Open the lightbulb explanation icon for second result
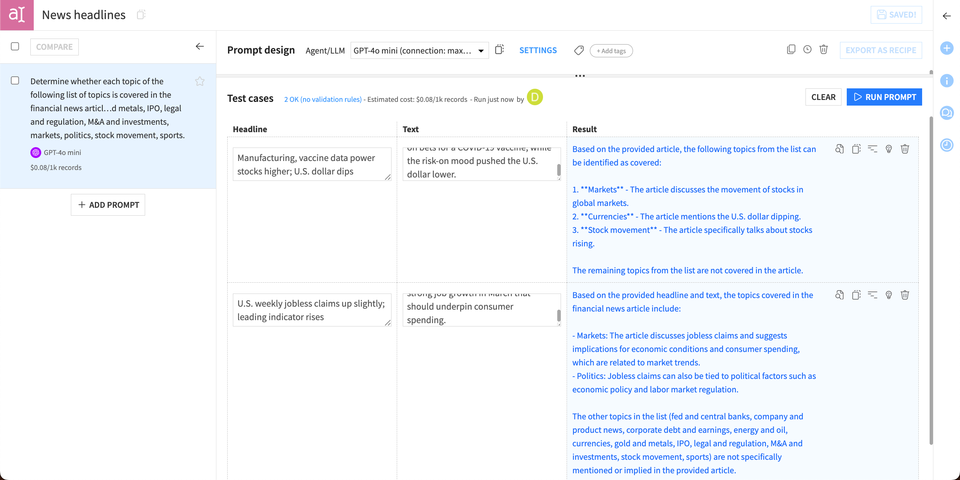The width and height of the screenshot is (960, 480). pos(888,295)
